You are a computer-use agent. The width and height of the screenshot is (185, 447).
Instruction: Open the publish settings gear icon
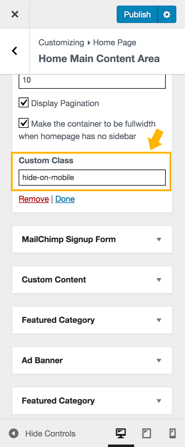(x=167, y=14)
